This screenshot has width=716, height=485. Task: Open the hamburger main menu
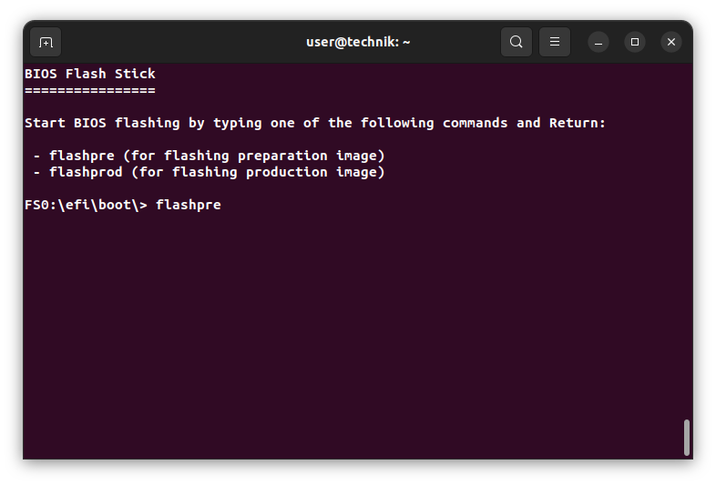click(x=555, y=42)
